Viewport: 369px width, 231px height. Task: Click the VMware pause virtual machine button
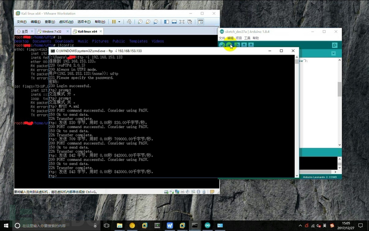point(114,22)
